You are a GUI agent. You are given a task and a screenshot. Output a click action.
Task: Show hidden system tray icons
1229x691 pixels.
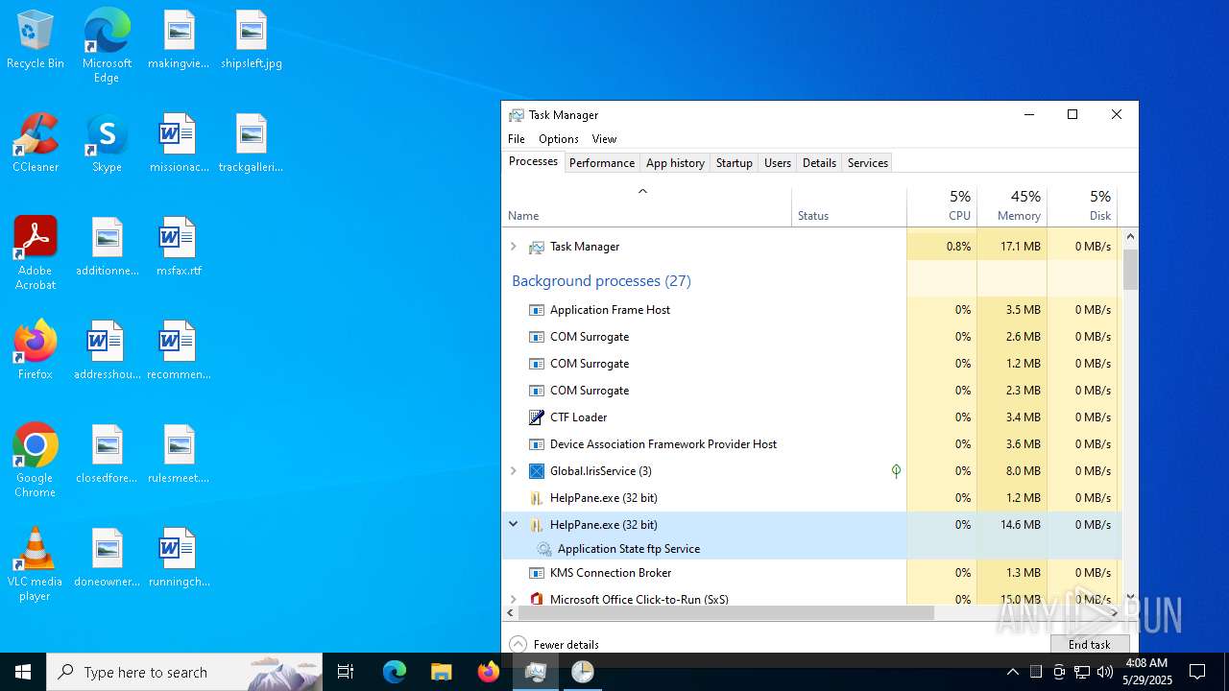pos(1012,672)
